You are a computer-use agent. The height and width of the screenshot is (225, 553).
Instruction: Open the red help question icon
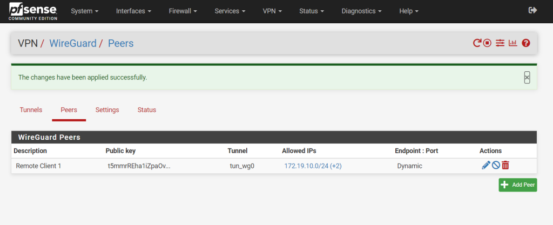(526, 43)
